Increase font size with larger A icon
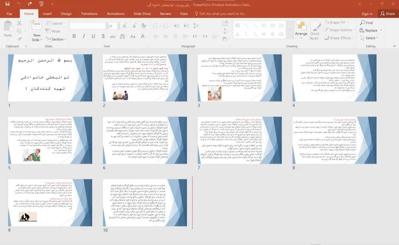Viewport: 399px width, 245px height. click(124, 25)
